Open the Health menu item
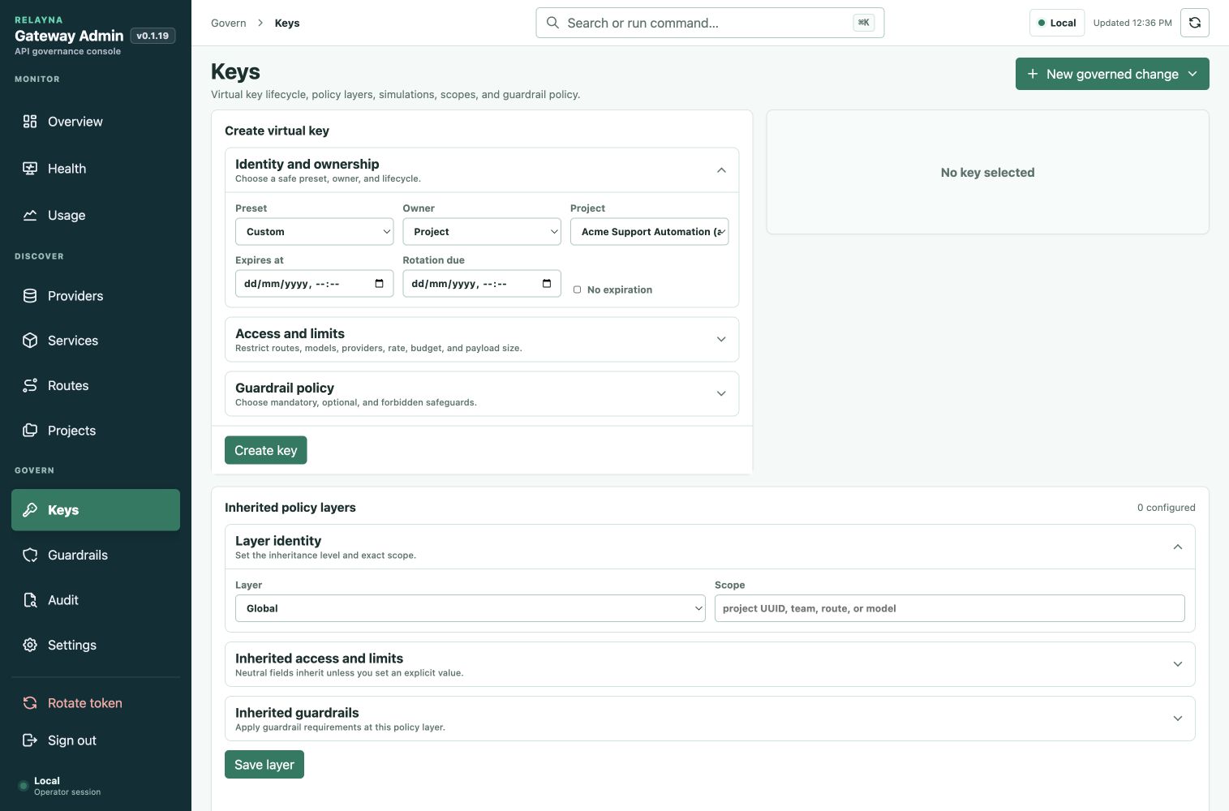The image size is (1229, 811). point(96,169)
